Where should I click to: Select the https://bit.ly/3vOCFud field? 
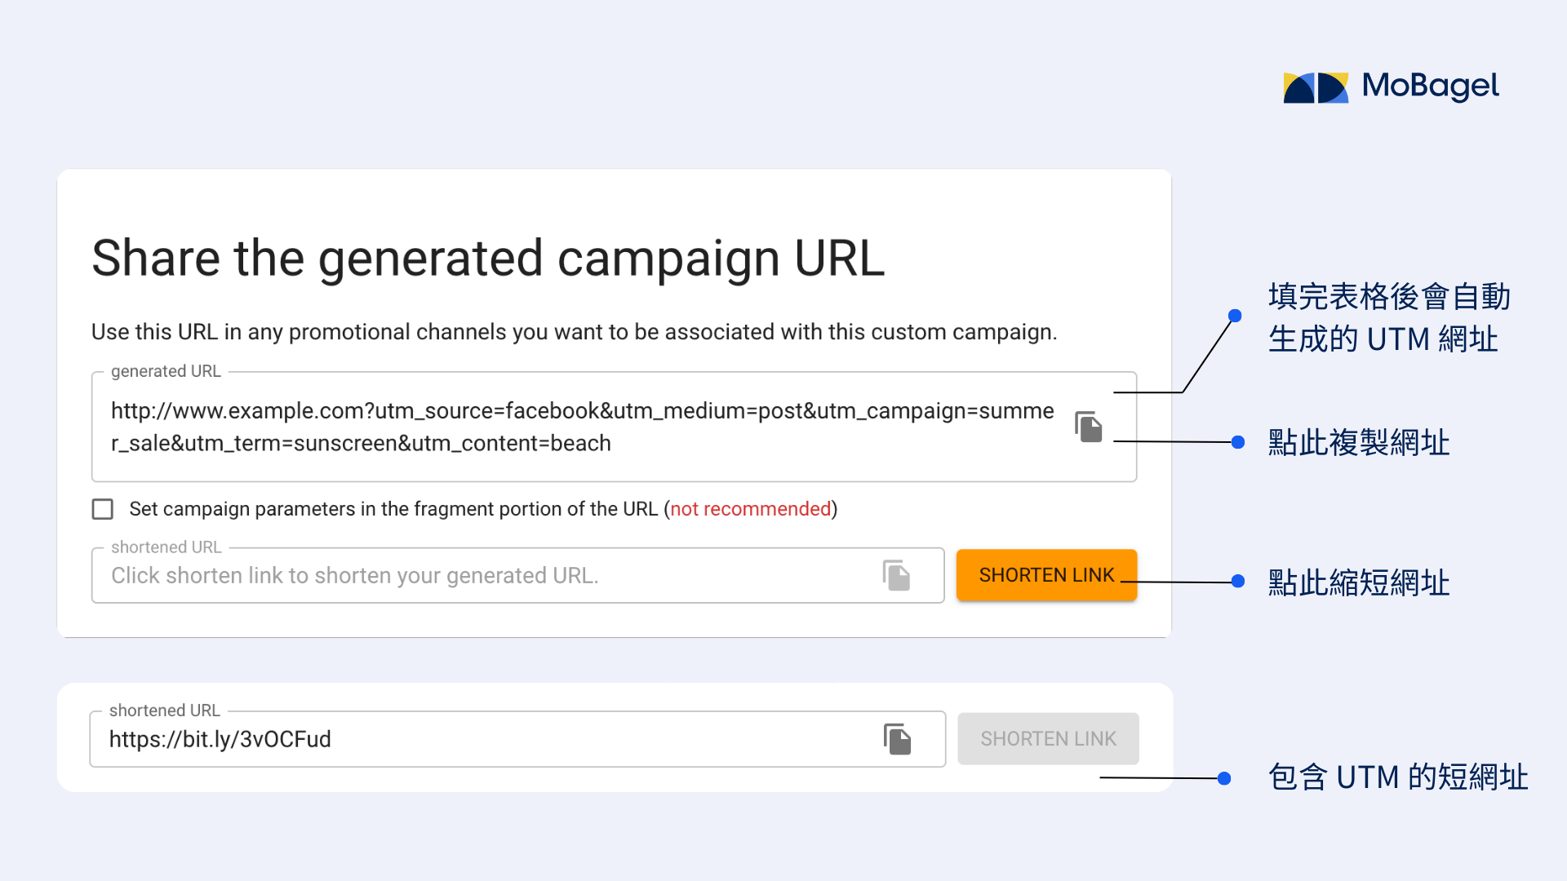coord(517,739)
